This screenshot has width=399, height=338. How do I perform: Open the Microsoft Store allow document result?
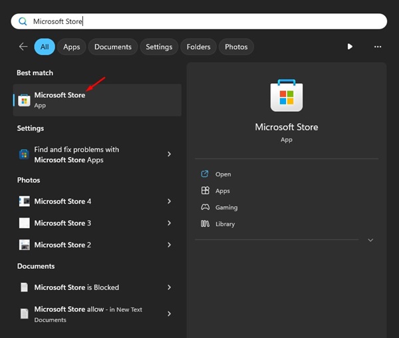97,314
